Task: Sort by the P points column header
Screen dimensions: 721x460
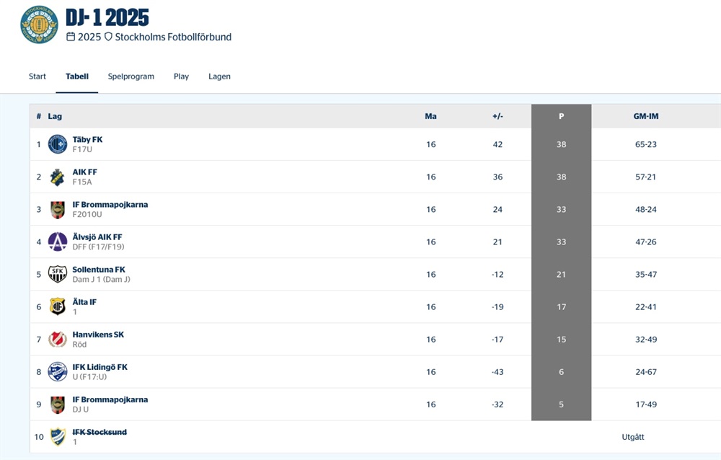Action: [561, 116]
